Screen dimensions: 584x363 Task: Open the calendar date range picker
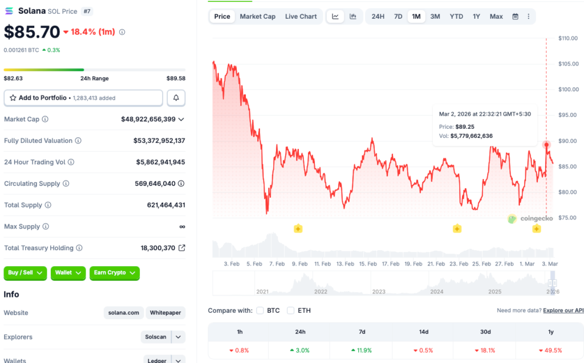click(515, 17)
